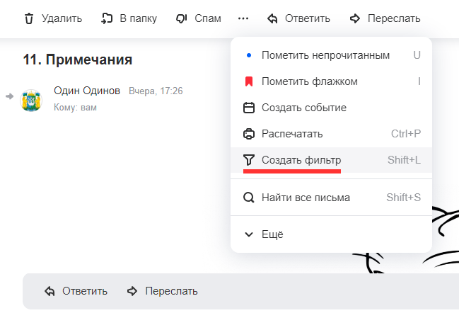Click the trash icon to delete email

(29, 18)
